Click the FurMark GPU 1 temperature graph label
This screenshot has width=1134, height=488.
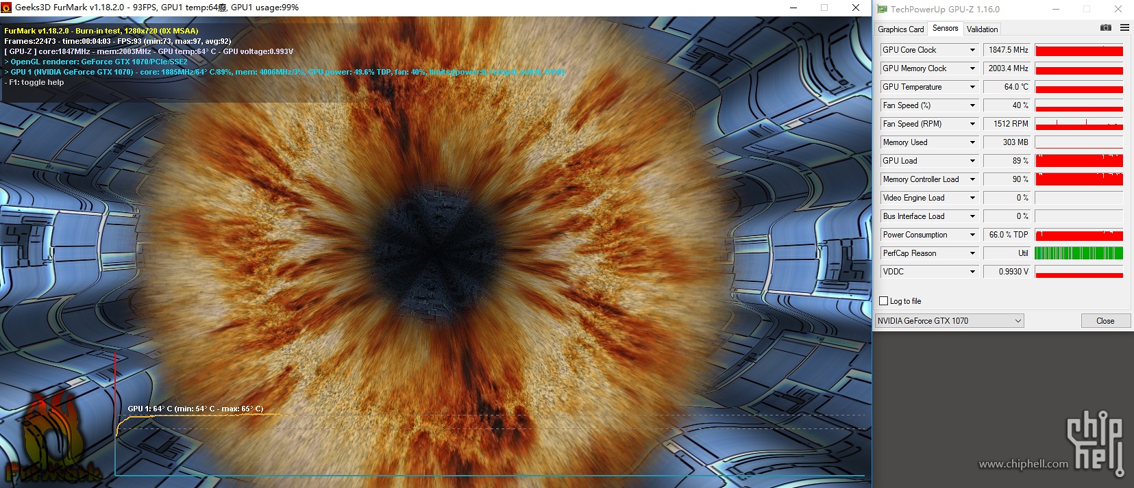(x=195, y=409)
